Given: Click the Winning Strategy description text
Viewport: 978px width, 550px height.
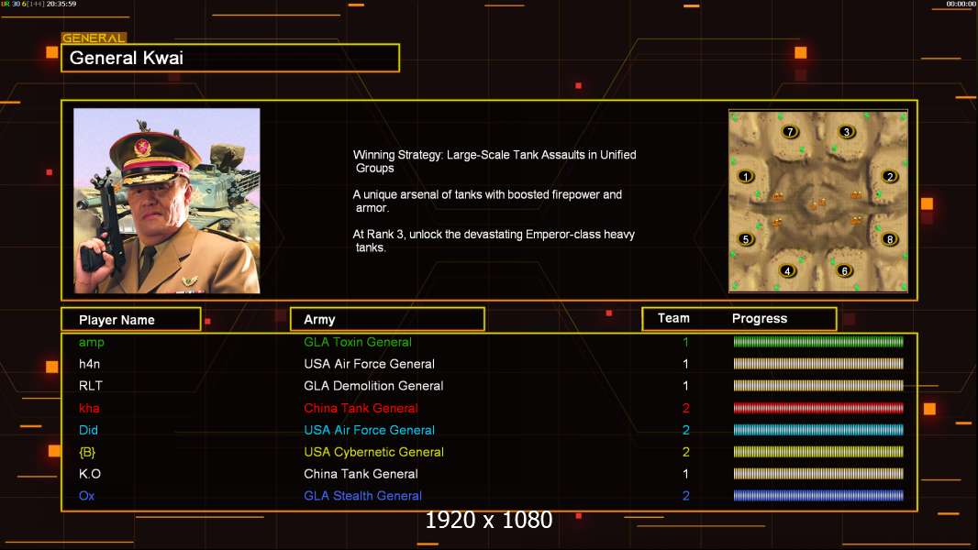Looking at the screenshot, I should (x=495, y=161).
